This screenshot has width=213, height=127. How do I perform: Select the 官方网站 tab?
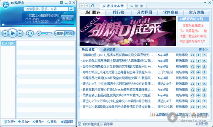point(196,12)
